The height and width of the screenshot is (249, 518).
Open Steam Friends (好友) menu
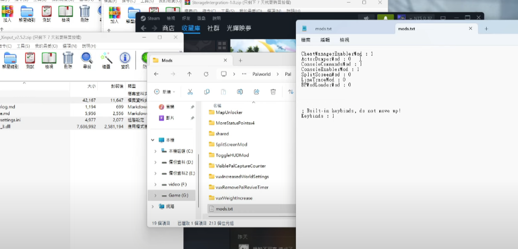click(x=185, y=18)
